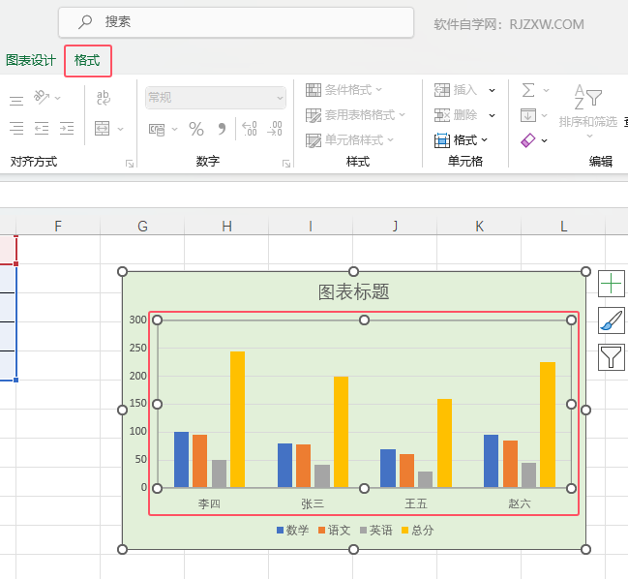Click the increase decimal icon
Image resolution: width=628 pixels, height=579 pixels.
point(250,129)
